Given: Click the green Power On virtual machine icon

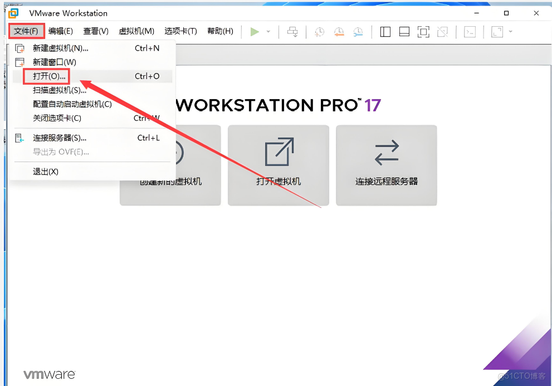Looking at the screenshot, I should (x=255, y=32).
